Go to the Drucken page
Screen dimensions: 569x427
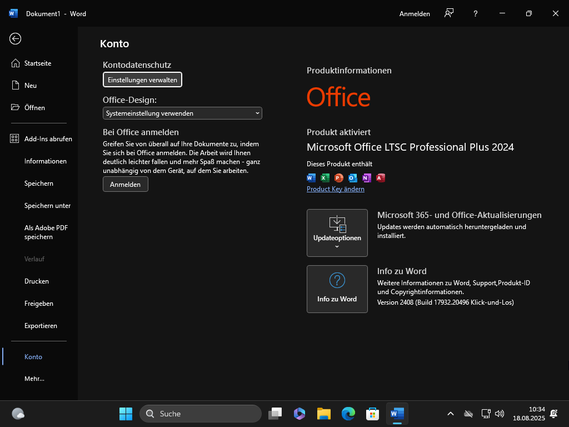pos(37,281)
